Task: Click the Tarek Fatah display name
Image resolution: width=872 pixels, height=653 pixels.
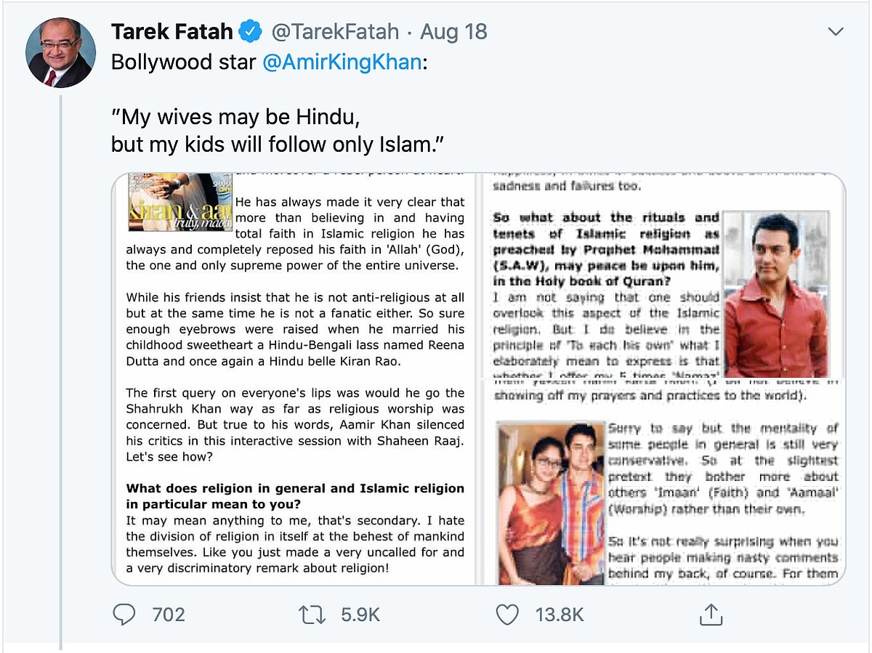Action: [171, 32]
